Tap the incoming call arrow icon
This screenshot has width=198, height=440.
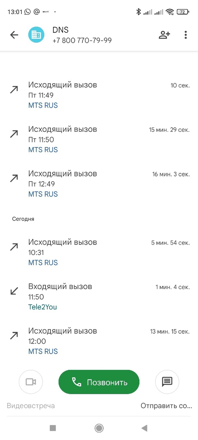click(14, 291)
